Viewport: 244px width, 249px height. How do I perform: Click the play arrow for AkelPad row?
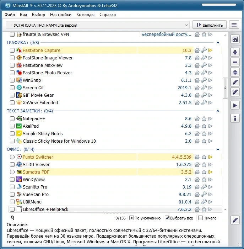click(210, 126)
